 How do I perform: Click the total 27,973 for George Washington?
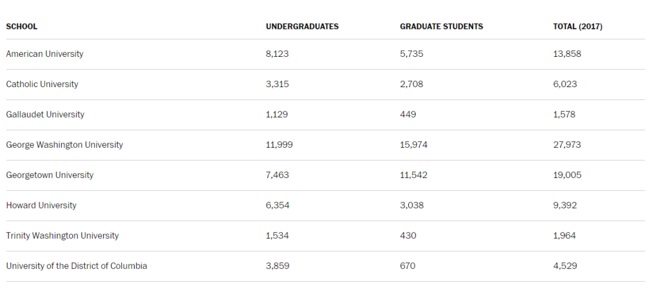click(567, 145)
